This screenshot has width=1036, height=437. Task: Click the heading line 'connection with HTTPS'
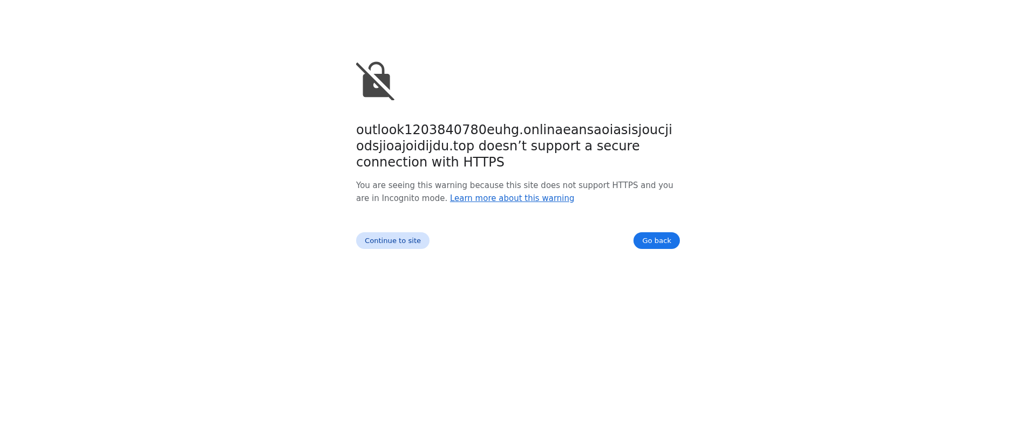(430, 162)
